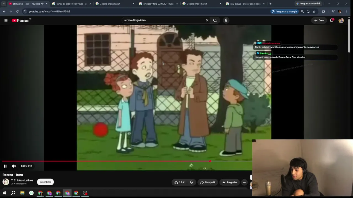
Task: Switch to 'caiu dibujo' Google search tab
Action: point(245,4)
